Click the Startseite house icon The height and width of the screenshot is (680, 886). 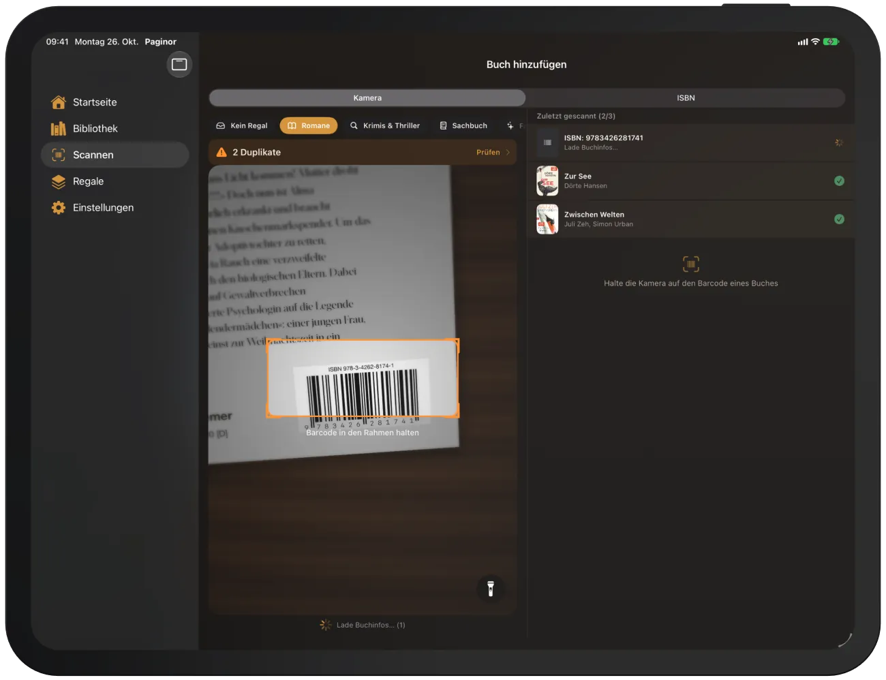coord(59,102)
